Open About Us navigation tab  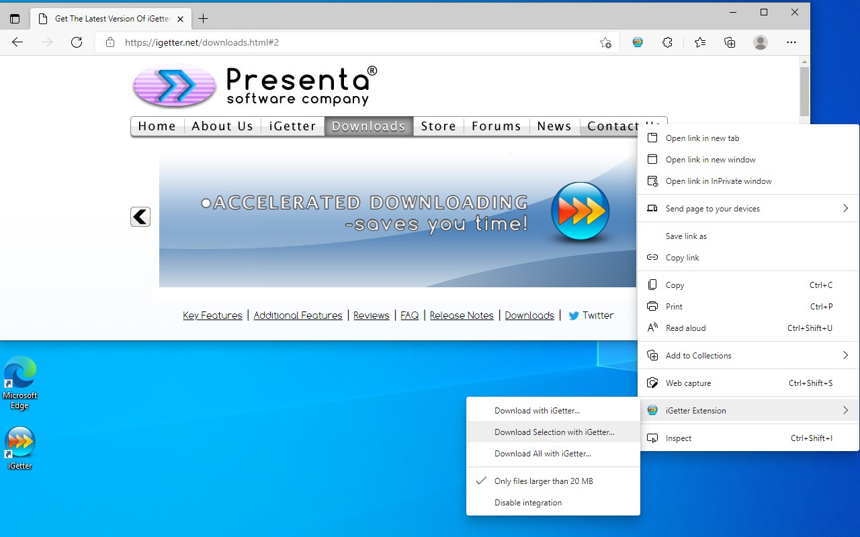tap(222, 126)
